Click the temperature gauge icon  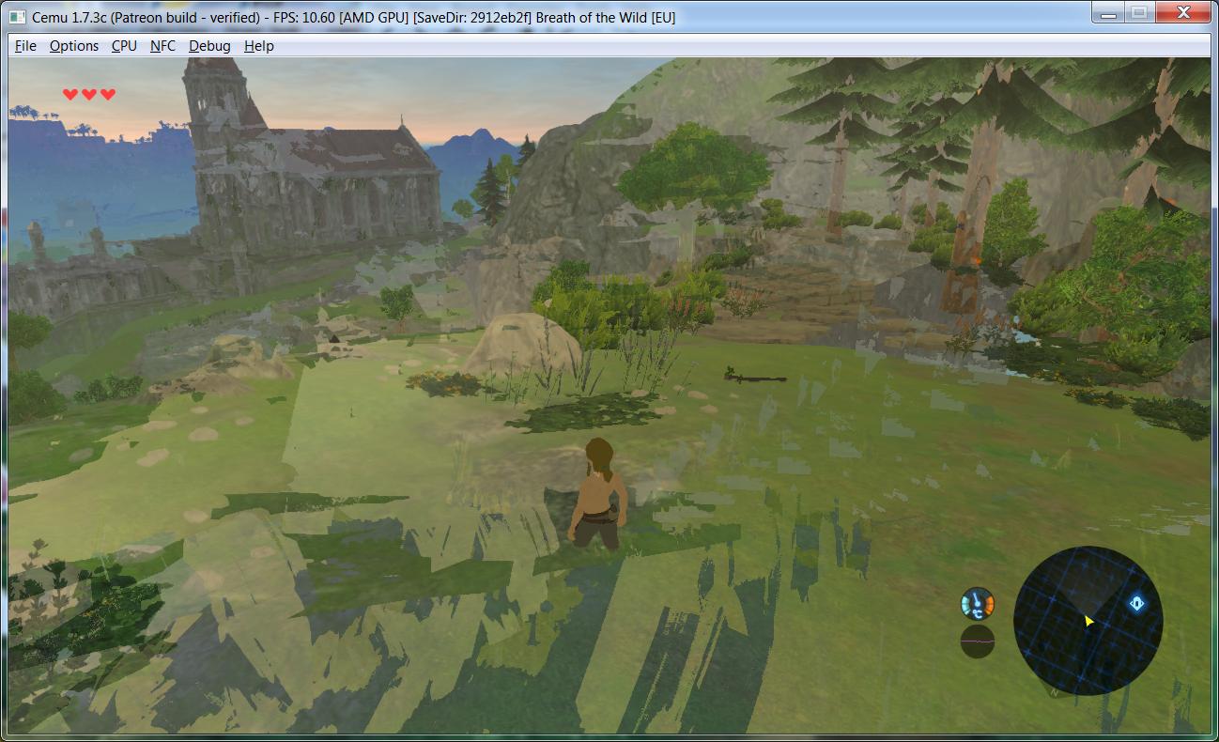(978, 603)
